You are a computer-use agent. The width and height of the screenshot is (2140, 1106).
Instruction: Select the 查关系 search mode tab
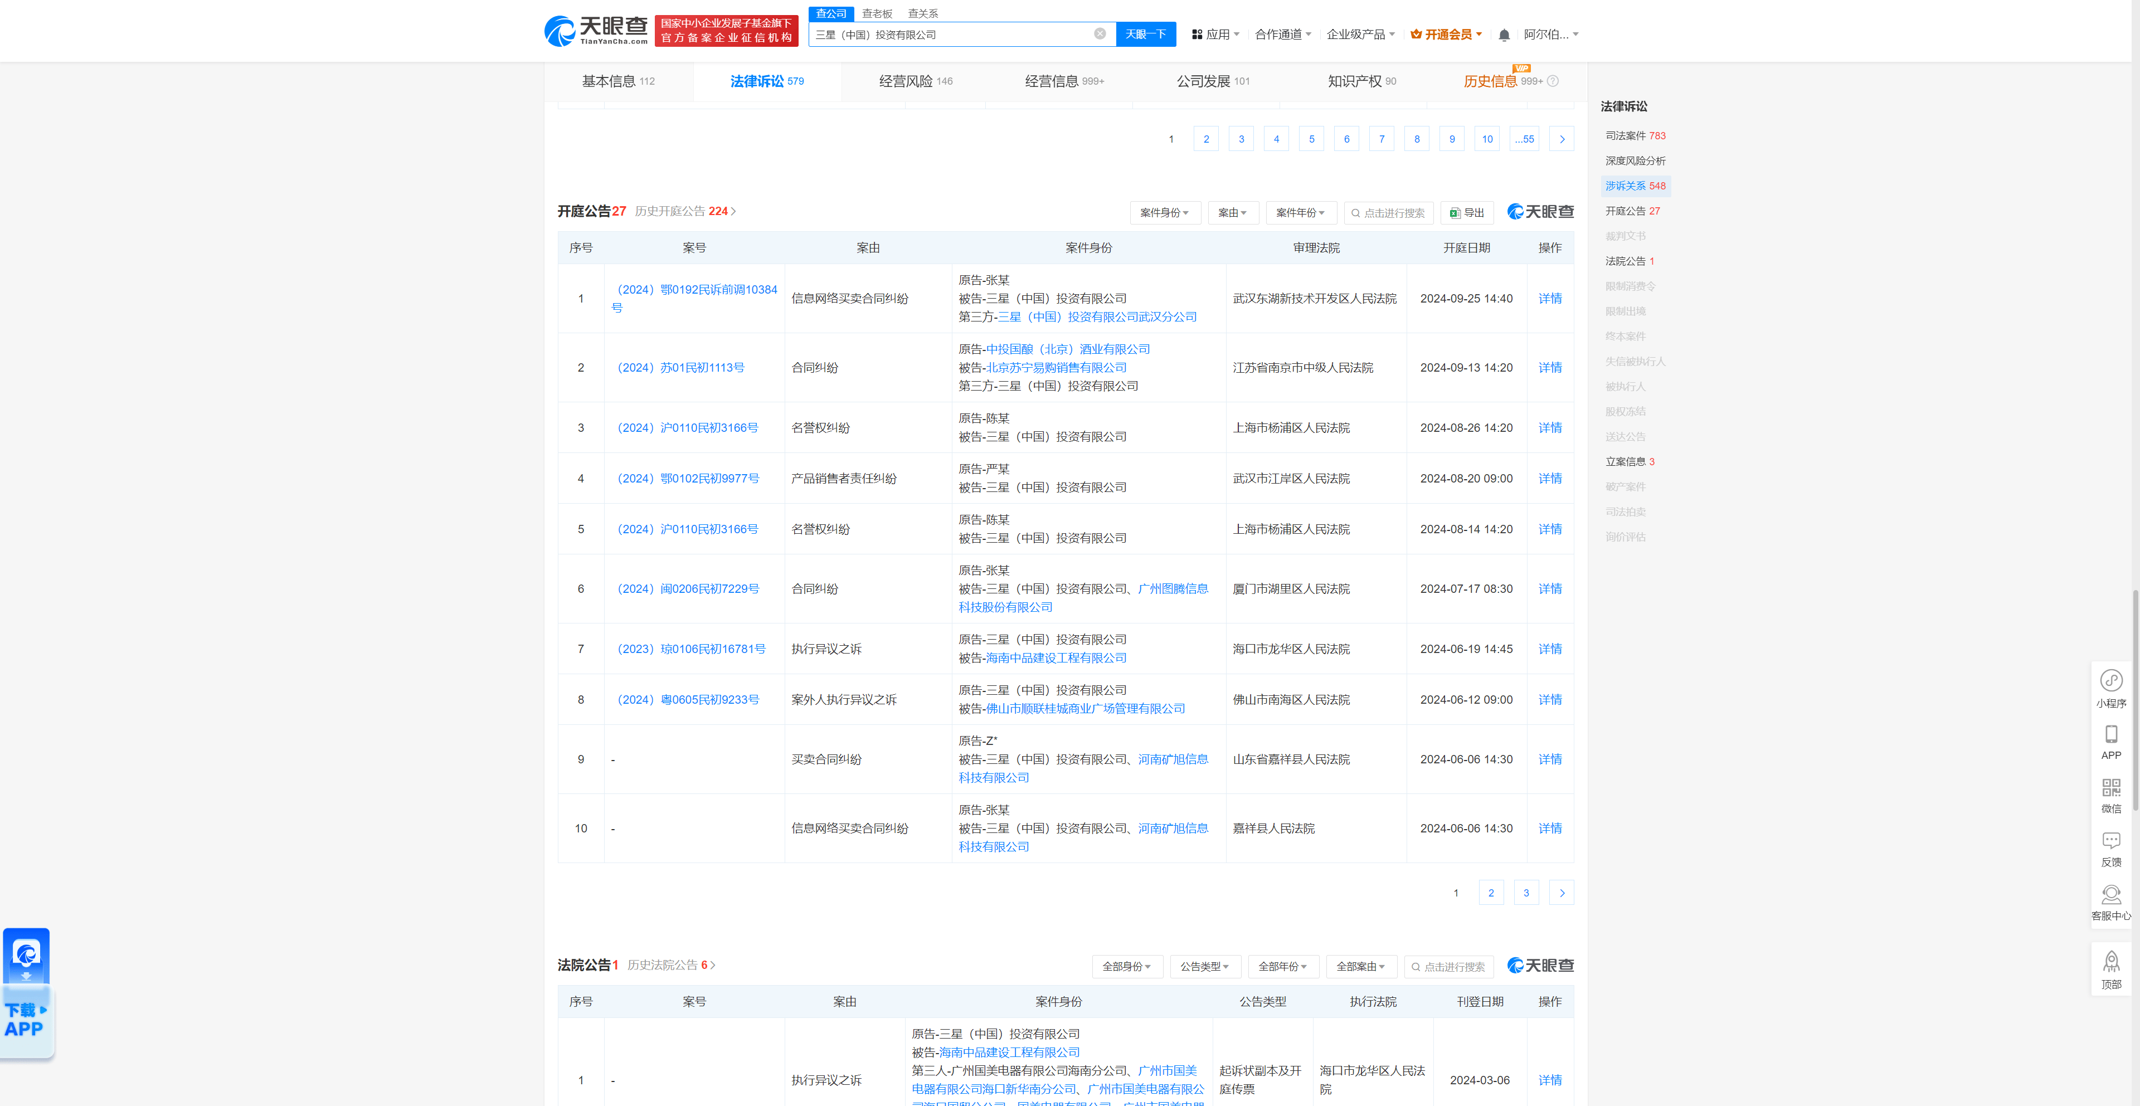coord(922,13)
